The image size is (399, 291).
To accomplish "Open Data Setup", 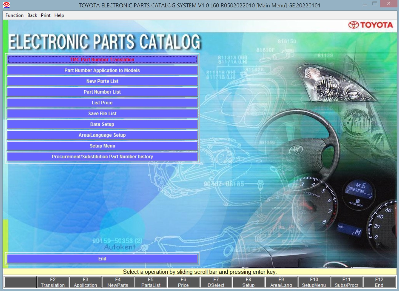I will tap(102, 124).
